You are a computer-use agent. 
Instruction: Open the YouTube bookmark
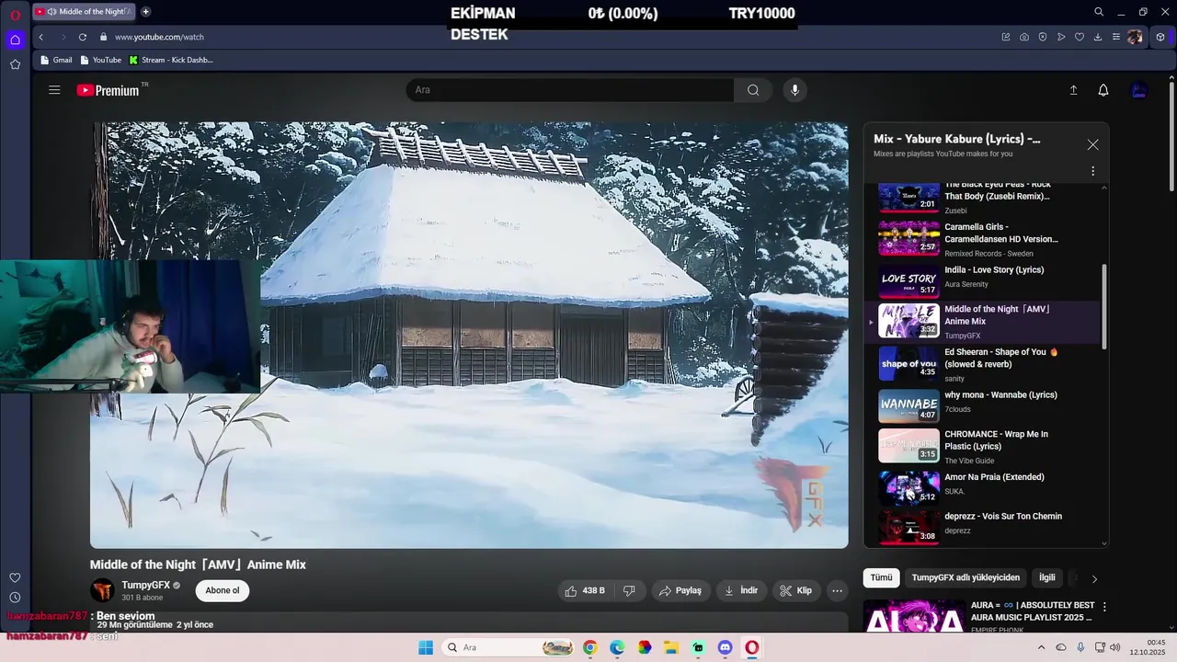(x=101, y=60)
